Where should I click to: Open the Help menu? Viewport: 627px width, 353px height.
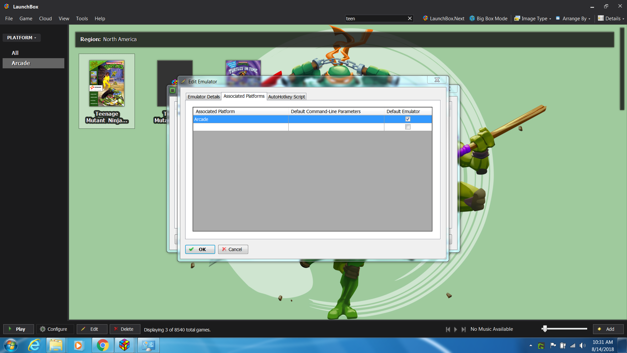click(x=100, y=19)
